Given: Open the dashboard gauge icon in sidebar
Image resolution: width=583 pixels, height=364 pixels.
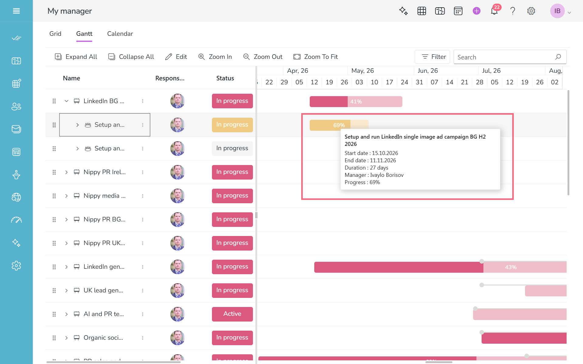Looking at the screenshot, I should pos(16,220).
